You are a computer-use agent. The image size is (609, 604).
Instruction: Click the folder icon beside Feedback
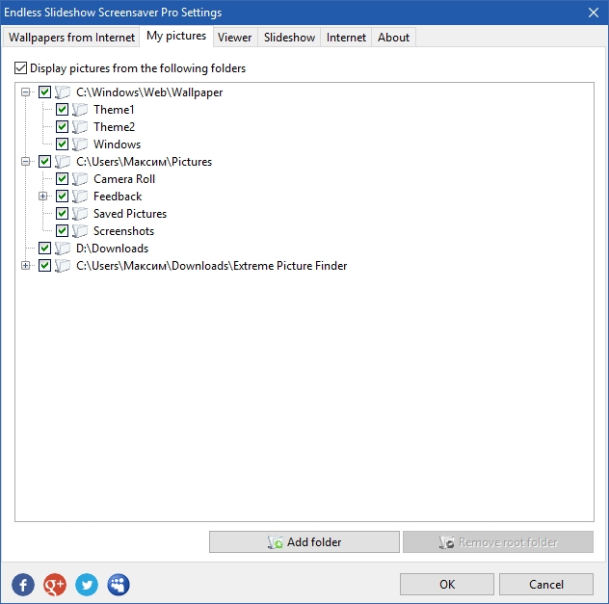[80, 197]
